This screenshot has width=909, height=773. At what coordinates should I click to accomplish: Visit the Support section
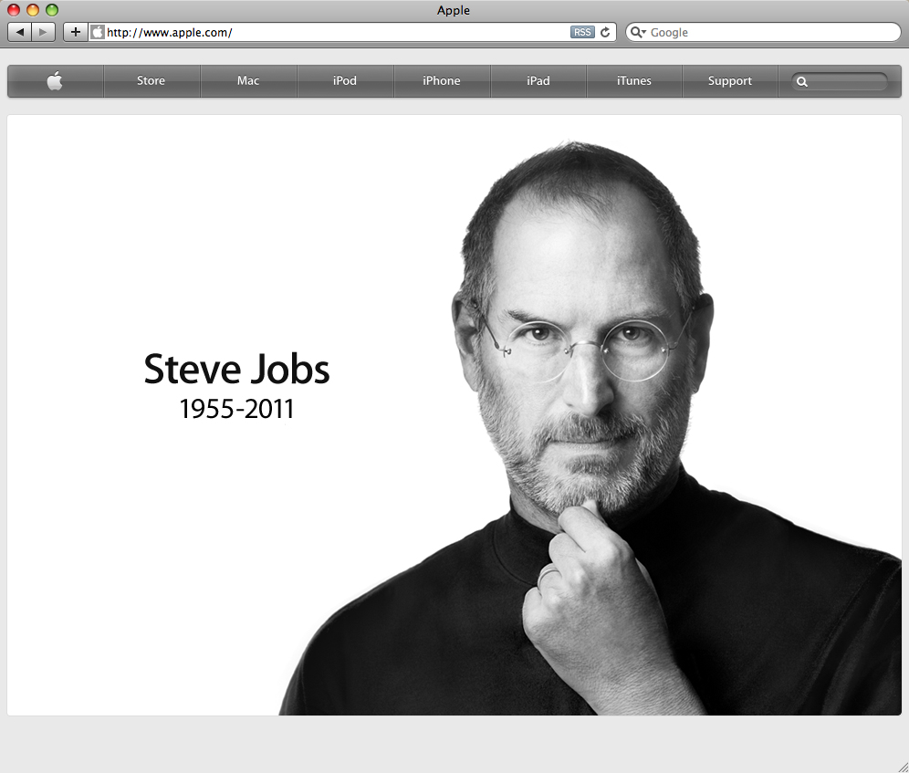coord(730,81)
